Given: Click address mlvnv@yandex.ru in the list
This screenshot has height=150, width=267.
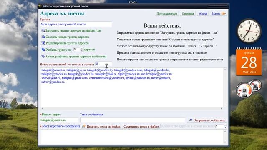Looking at the screenshot, I should [x=53, y=82].
